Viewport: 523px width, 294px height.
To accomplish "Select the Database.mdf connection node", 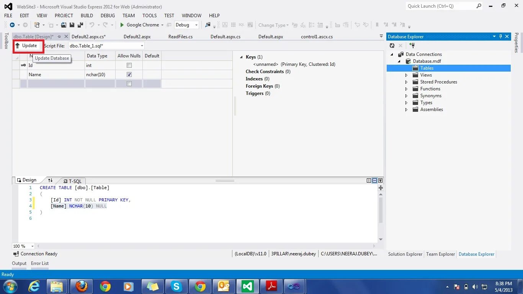I will pyautogui.click(x=427, y=61).
